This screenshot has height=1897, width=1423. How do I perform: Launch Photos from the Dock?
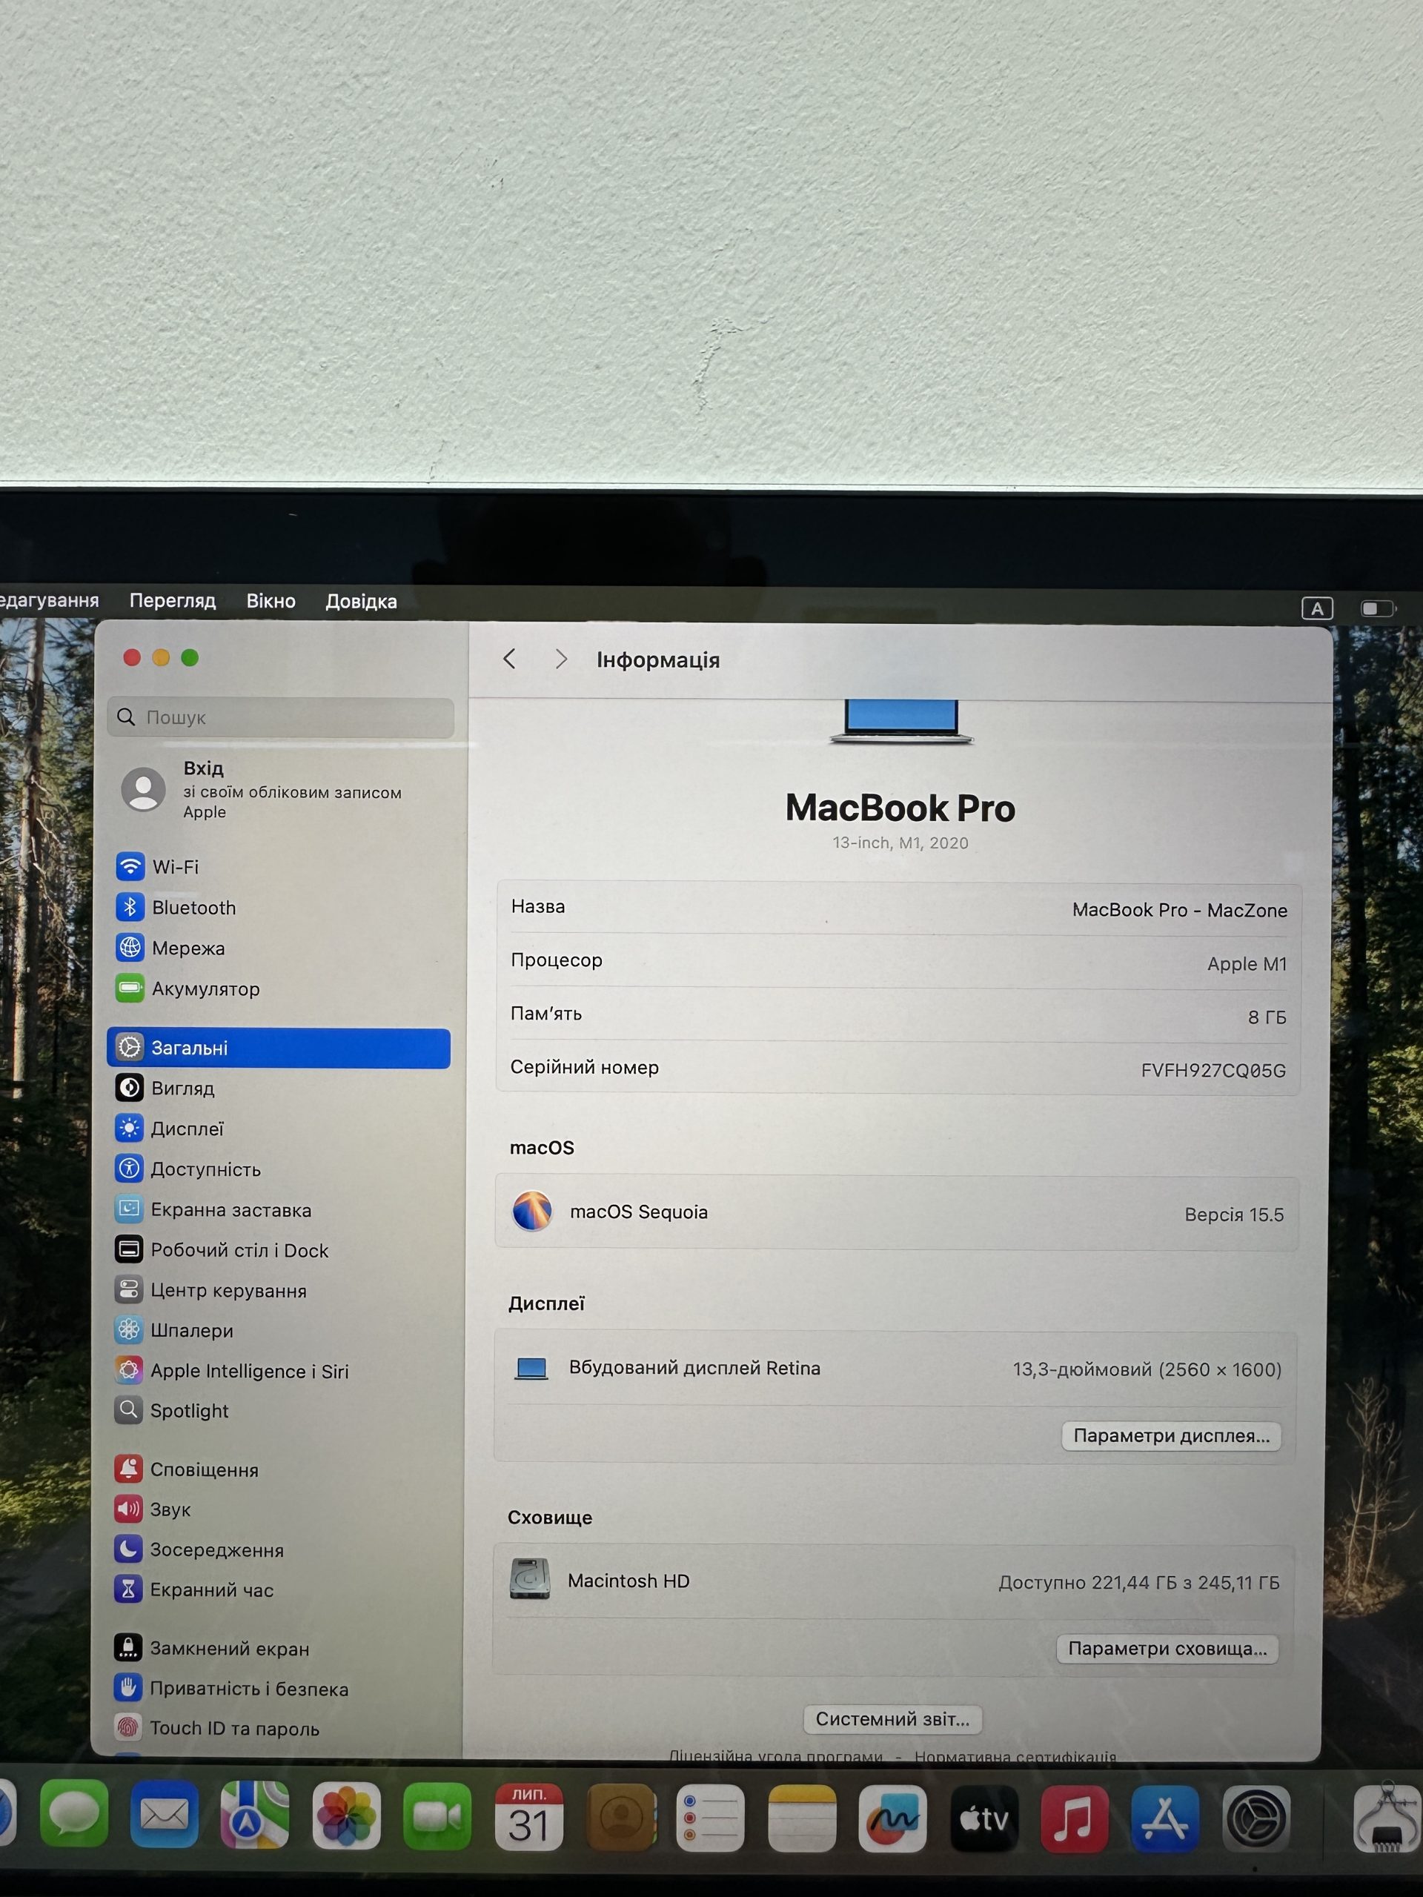pos(347,1816)
